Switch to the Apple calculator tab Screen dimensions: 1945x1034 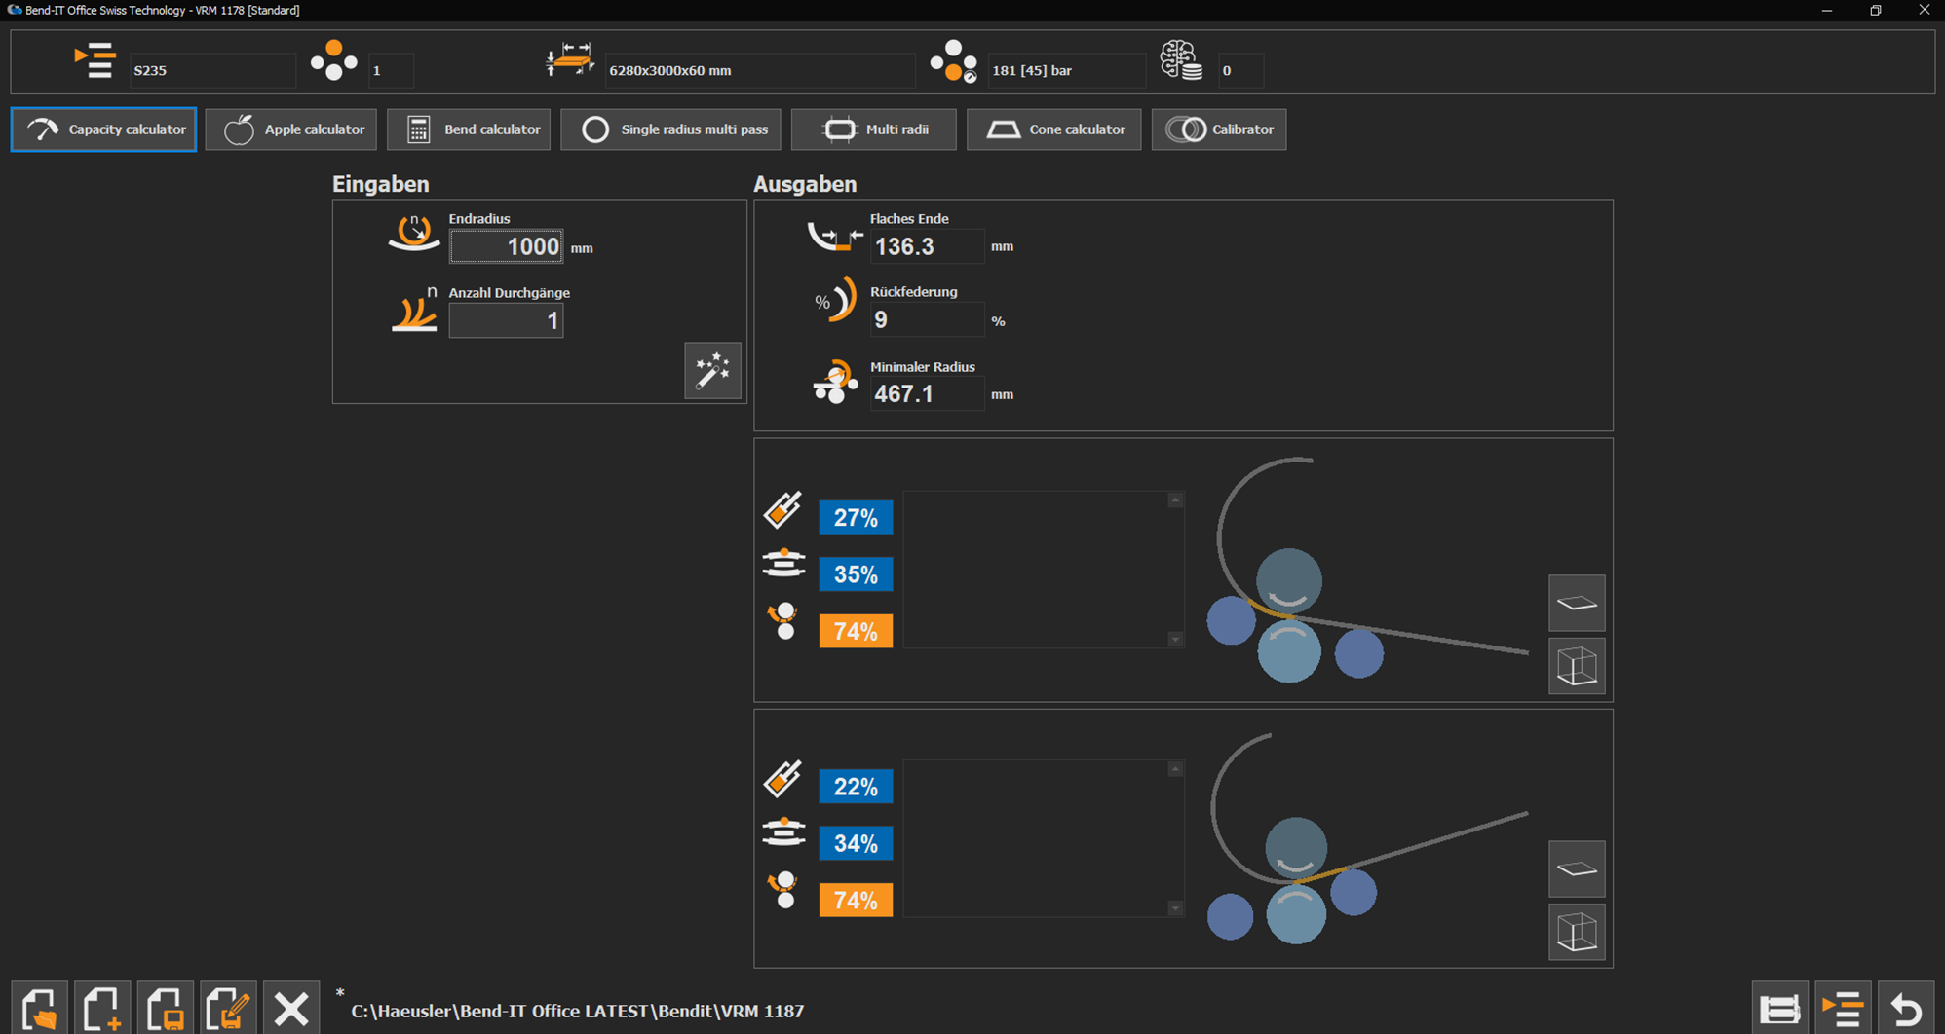[291, 129]
